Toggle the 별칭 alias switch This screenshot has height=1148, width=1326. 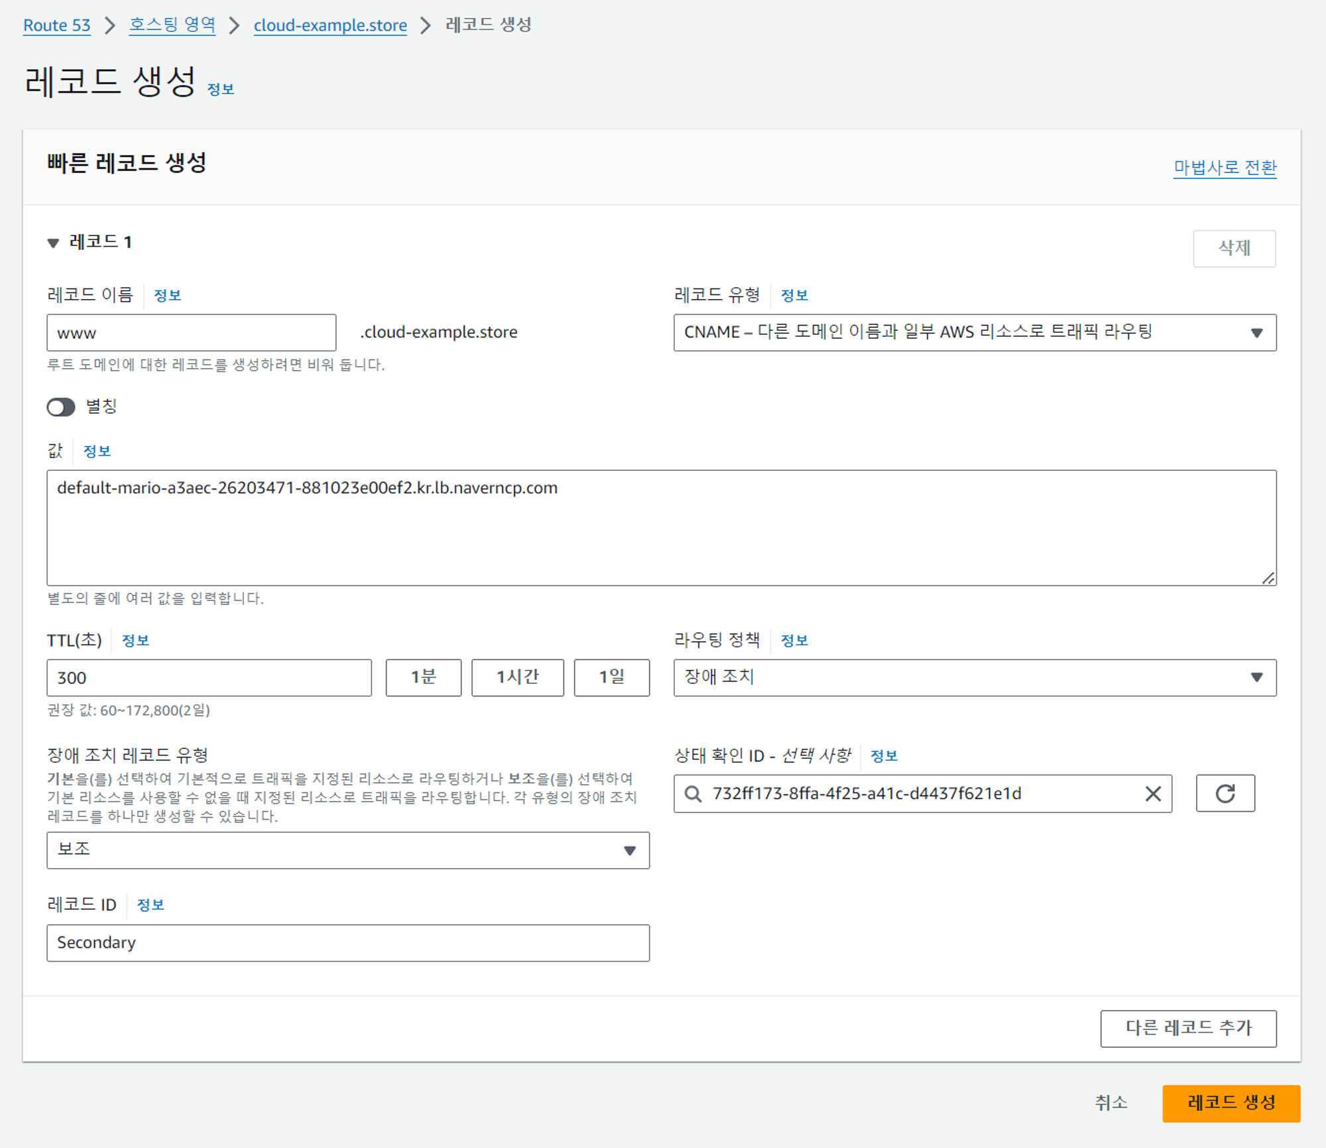coord(61,407)
